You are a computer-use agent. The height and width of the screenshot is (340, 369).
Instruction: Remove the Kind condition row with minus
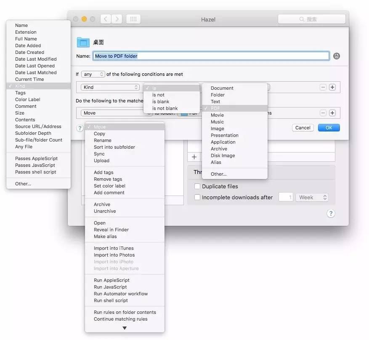pos(323,87)
